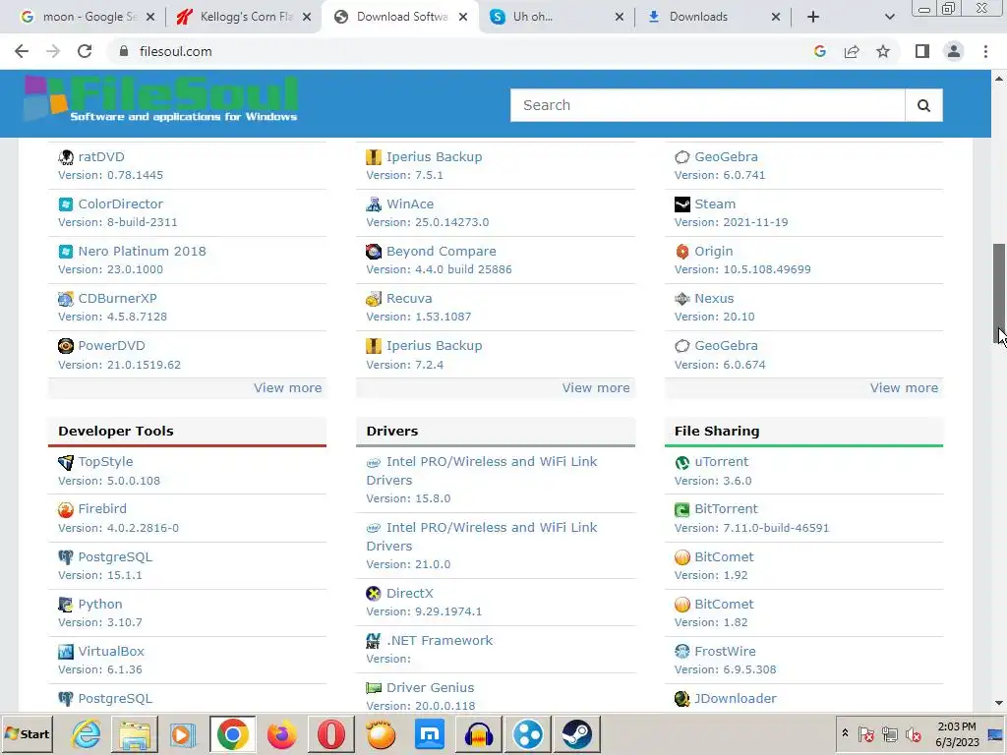
Task: Open the GeoGebra 6.0.741 link
Action: click(726, 157)
